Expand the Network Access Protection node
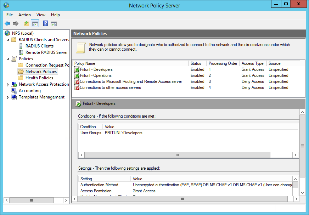The width and height of the screenshot is (309, 215). click(8, 85)
